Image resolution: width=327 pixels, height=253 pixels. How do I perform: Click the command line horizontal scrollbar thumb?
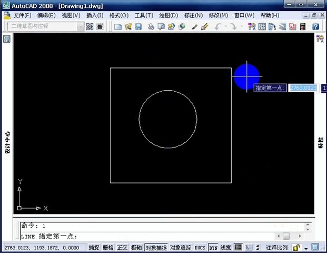[286, 236]
